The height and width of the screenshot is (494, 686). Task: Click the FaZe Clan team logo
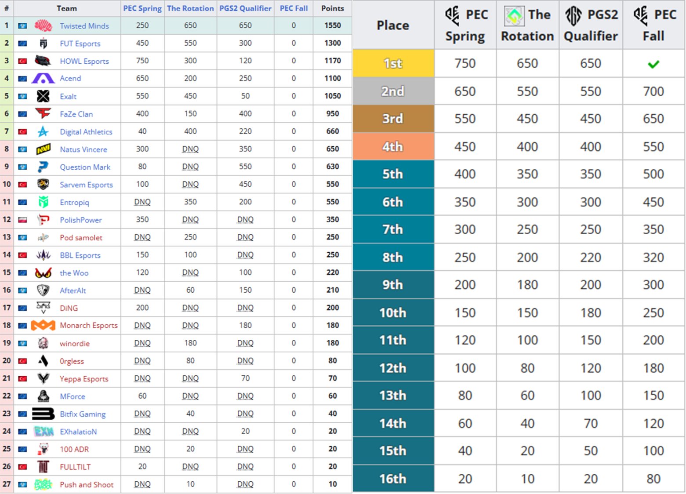pyautogui.click(x=43, y=114)
